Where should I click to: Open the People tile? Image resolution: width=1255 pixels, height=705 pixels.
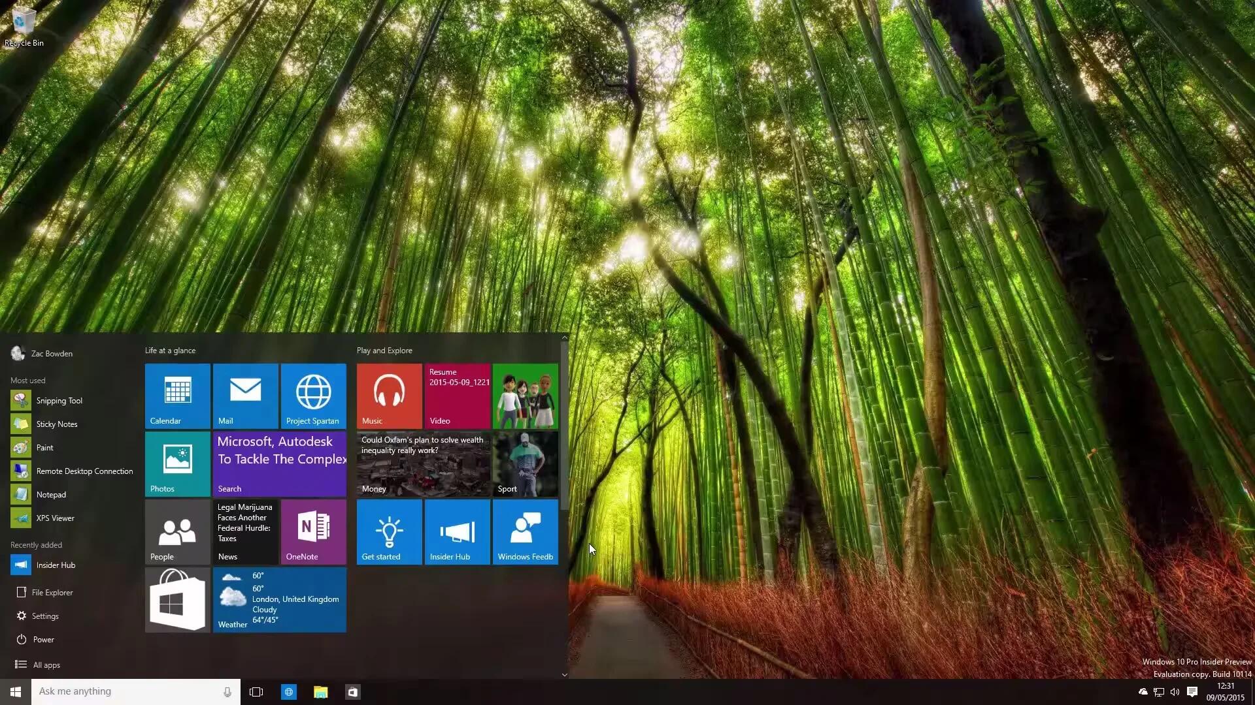pyautogui.click(x=178, y=532)
